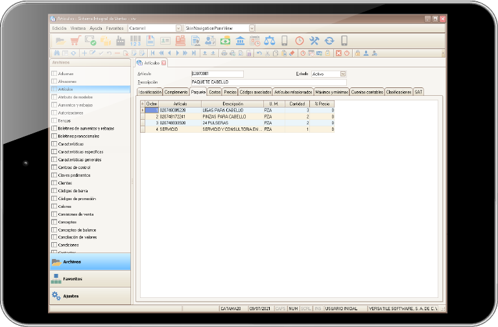Screen dimensions: 498x327
Task: Sort by the Descripción column header
Action: point(233,104)
